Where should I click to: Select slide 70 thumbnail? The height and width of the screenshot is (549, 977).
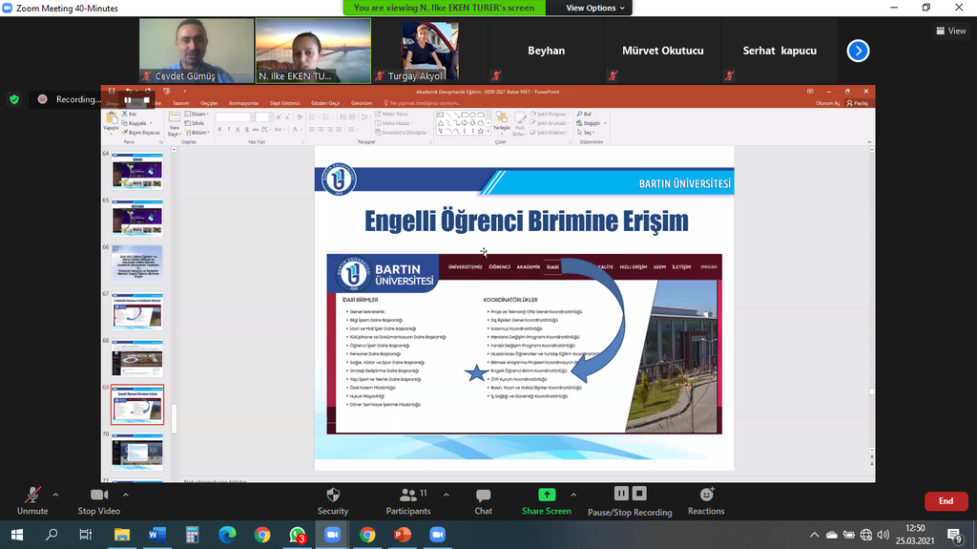(x=137, y=452)
